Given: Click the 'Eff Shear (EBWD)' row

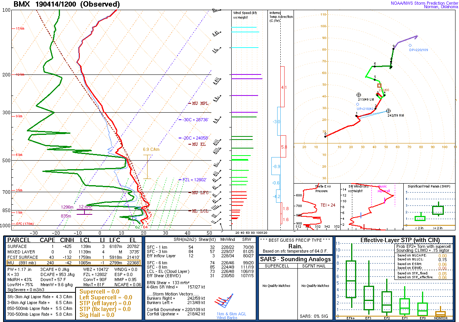Looking at the screenshot, I should click(x=200, y=276).
